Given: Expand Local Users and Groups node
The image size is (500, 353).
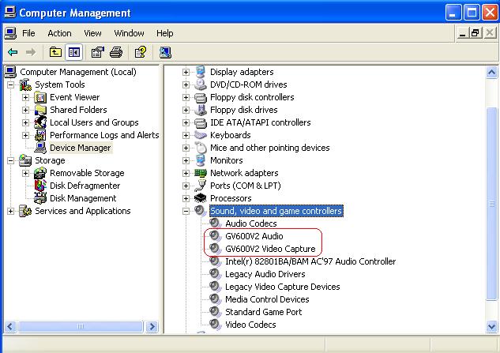Looking at the screenshot, I should pyautogui.click(x=26, y=122).
